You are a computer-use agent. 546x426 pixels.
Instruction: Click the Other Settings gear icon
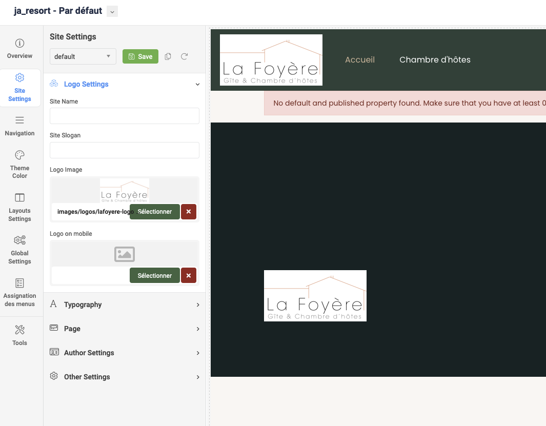(x=54, y=376)
